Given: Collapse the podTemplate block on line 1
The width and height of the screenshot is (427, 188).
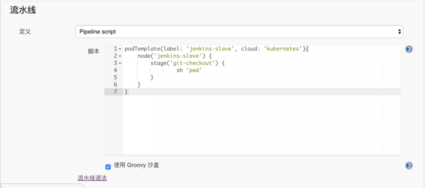Looking at the screenshot, I should point(120,49).
